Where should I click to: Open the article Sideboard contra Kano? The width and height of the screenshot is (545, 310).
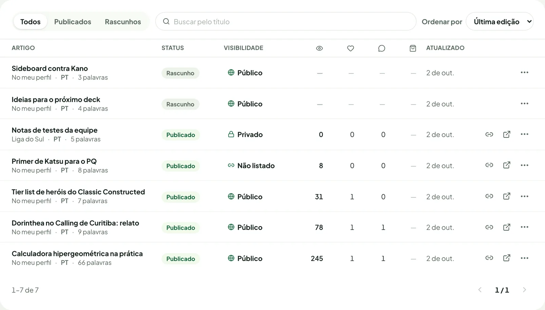[x=50, y=68]
